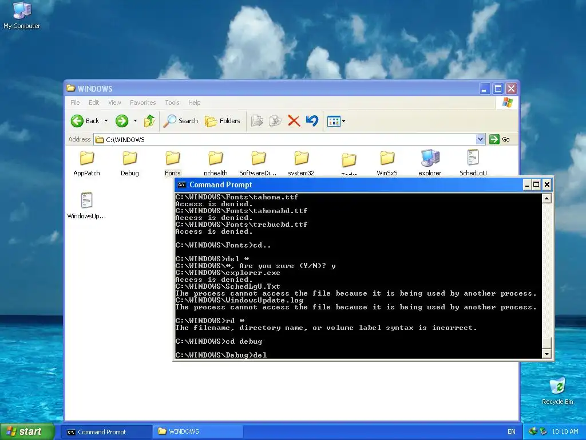Image resolution: width=586 pixels, height=440 pixels.
Task: Click the red Delete toolbar icon
Action: tap(294, 121)
